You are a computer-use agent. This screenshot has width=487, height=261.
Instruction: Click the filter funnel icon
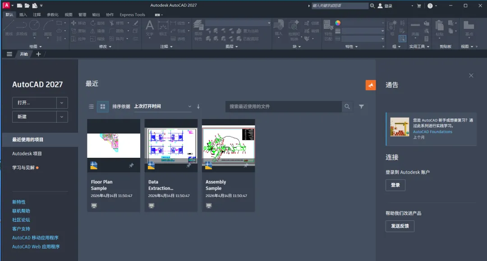[361, 106]
